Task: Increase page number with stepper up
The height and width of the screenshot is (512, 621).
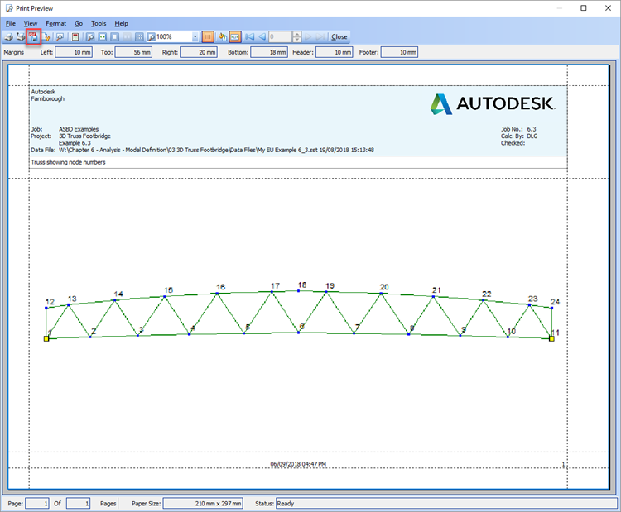Action: pyautogui.click(x=297, y=34)
